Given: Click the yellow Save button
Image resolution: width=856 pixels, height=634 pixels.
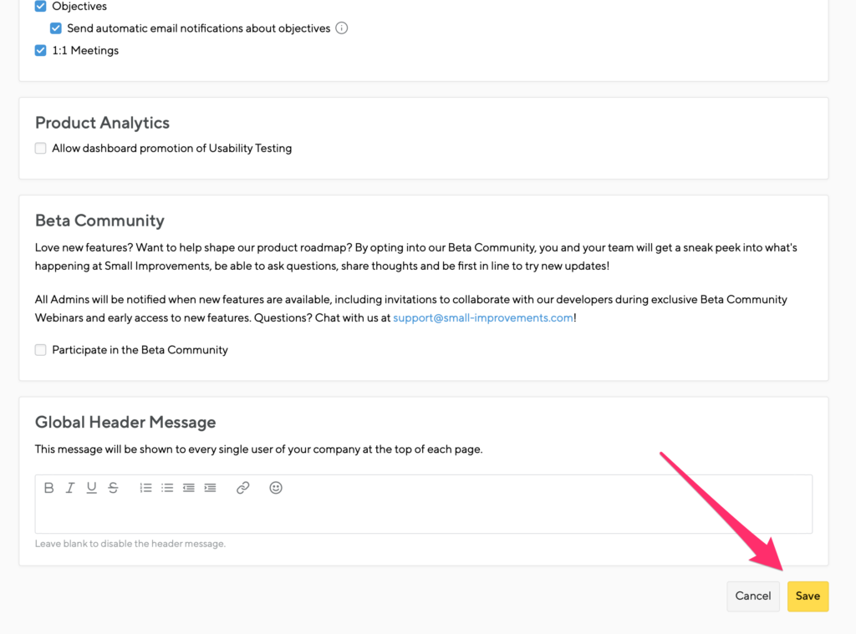Looking at the screenshot, I should pos(808,596).
